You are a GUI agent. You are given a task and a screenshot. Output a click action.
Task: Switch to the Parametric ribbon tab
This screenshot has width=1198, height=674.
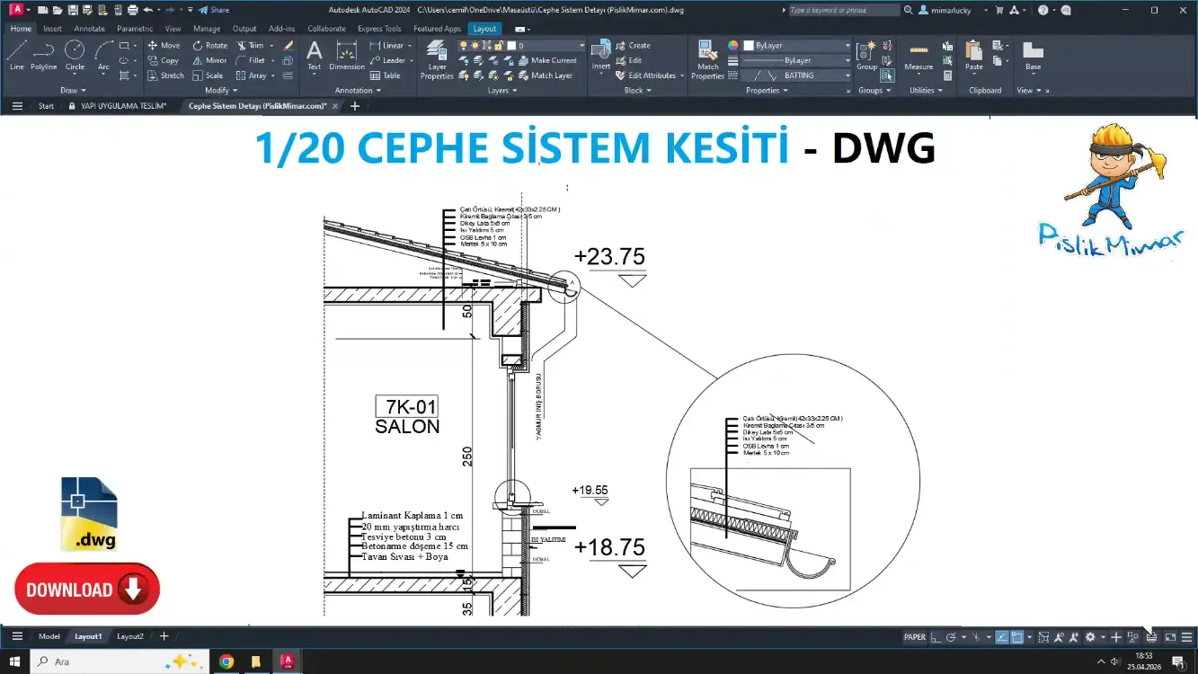pyautogui.click(x=135, y=29)
